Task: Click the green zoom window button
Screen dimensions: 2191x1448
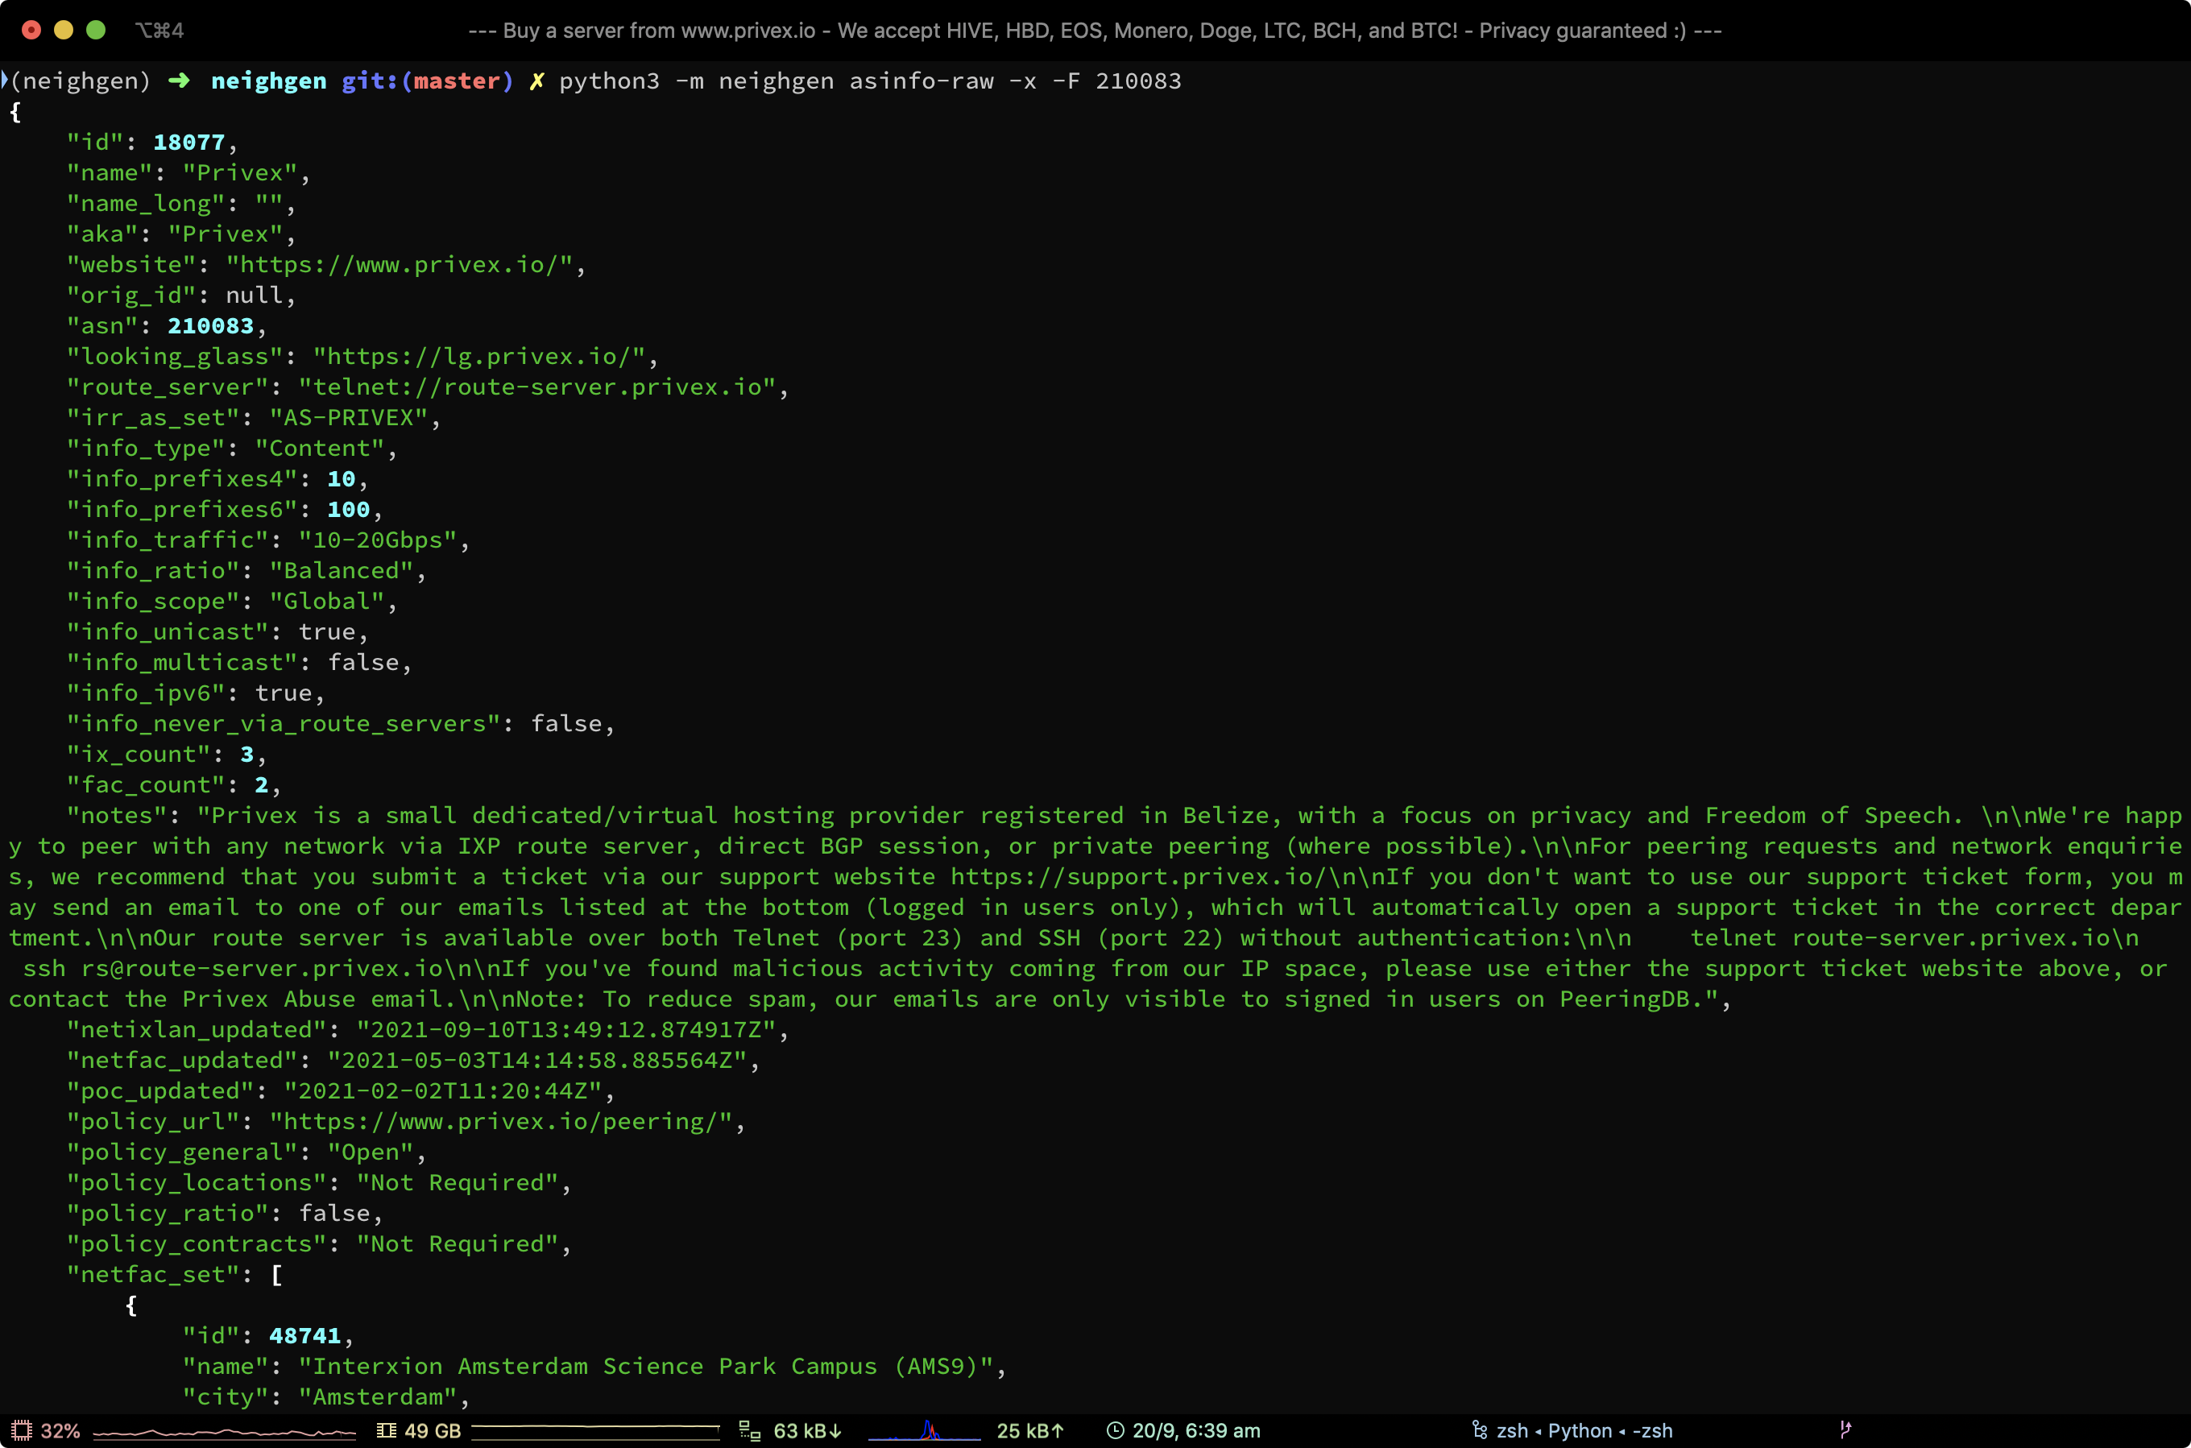Action: (x=96, y=31)
